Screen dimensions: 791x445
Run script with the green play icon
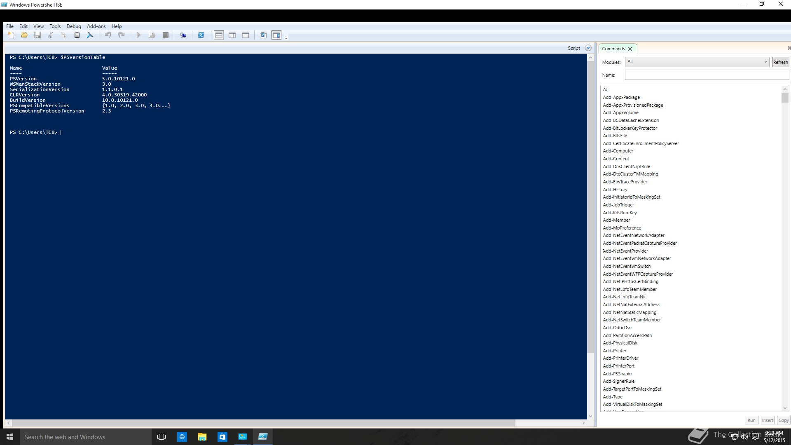click(x=138, y=35)
